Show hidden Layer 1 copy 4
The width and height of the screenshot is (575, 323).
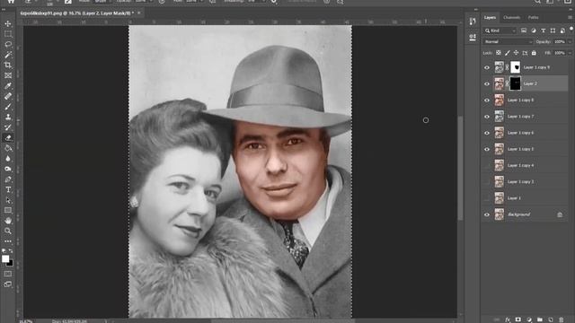point(487,165)
